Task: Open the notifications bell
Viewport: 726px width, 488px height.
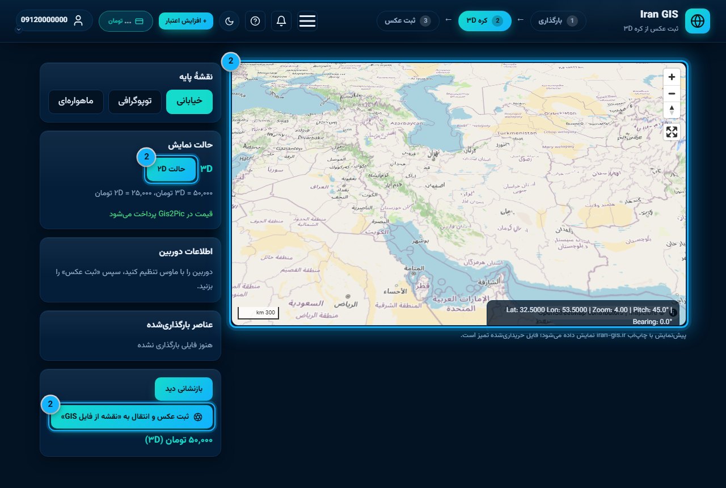Action: point(281,21)
